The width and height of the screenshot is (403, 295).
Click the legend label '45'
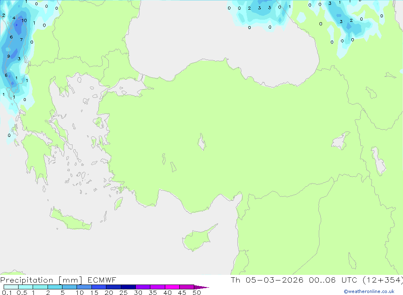pos(182,293)
